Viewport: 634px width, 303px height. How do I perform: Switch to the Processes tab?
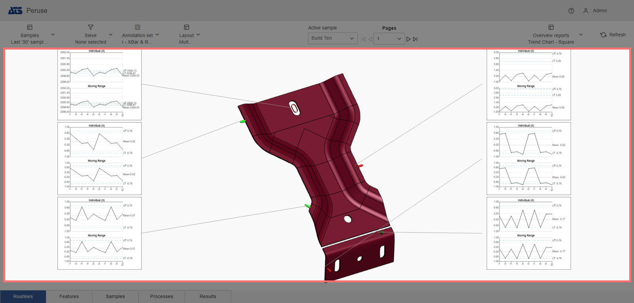pos(161,296)
